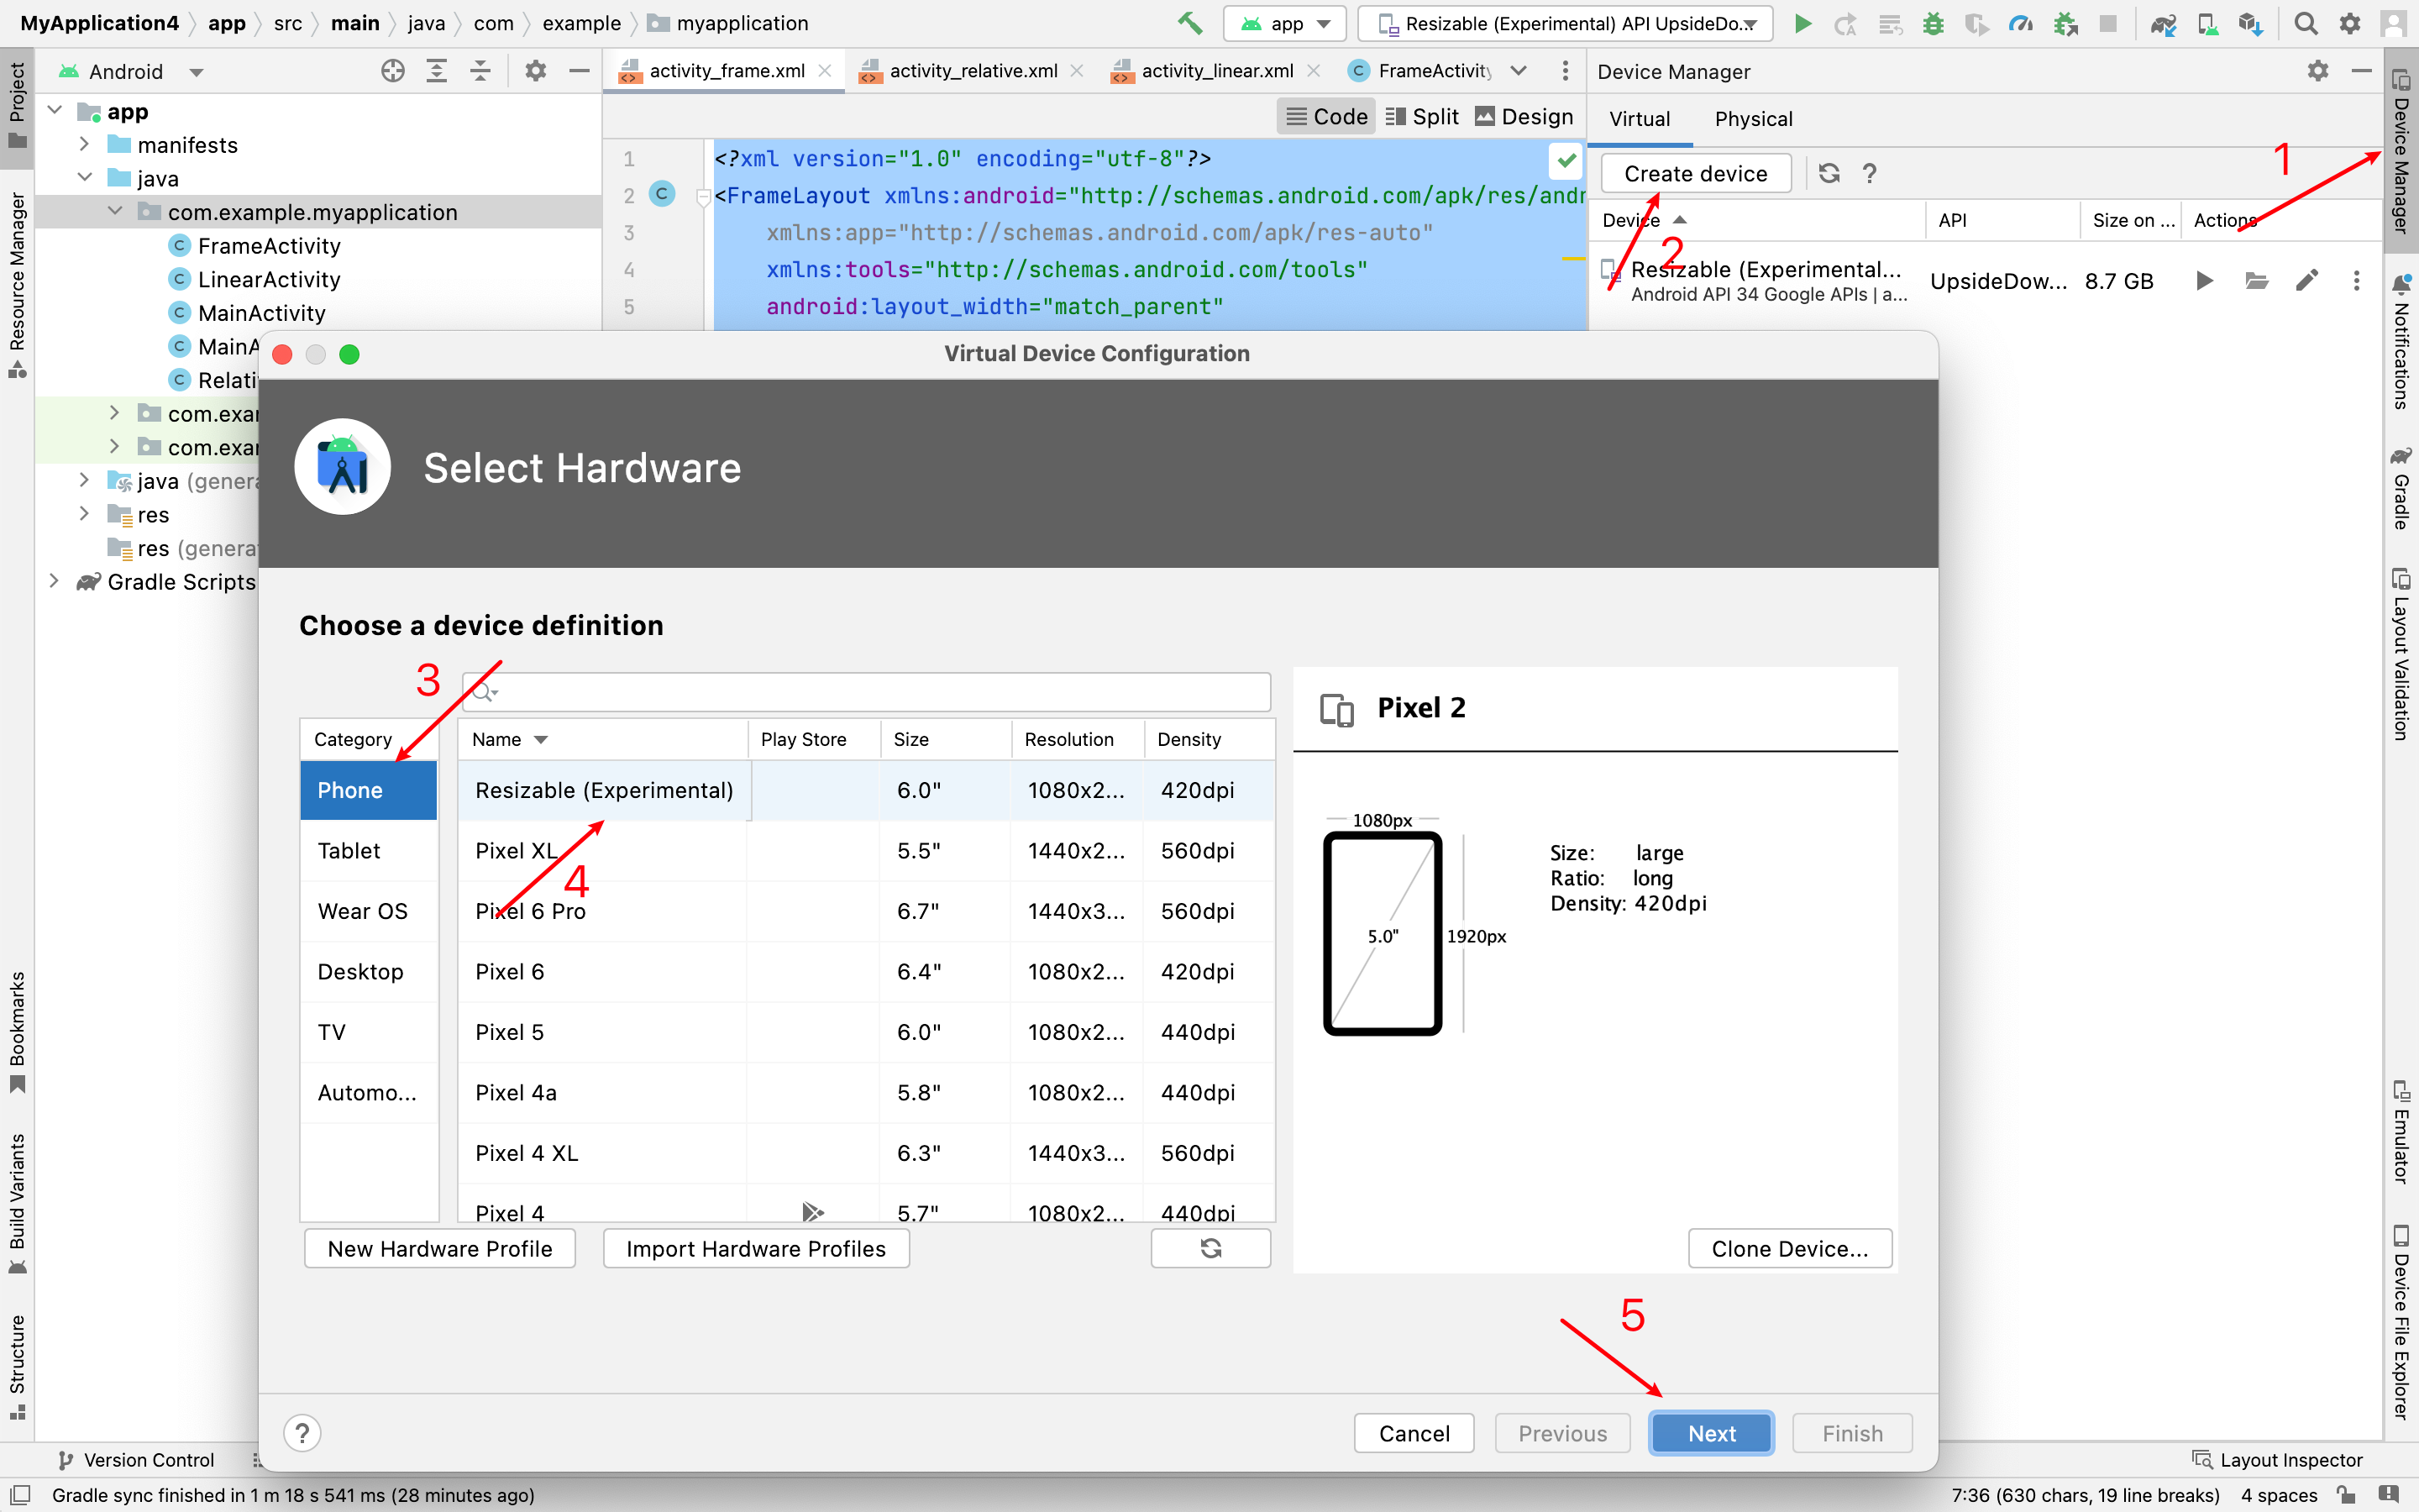Edit the Resizable device with pencil icon
This screenshot has height=1512, width=2419.
[2307, 281]
